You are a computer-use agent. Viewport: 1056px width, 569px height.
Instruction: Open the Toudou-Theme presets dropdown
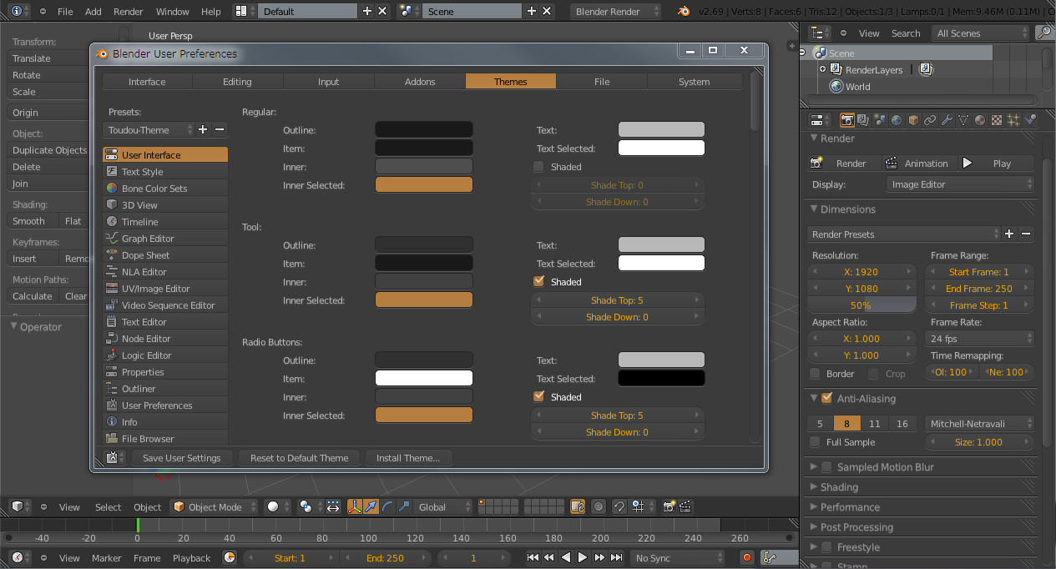(148, 129)
